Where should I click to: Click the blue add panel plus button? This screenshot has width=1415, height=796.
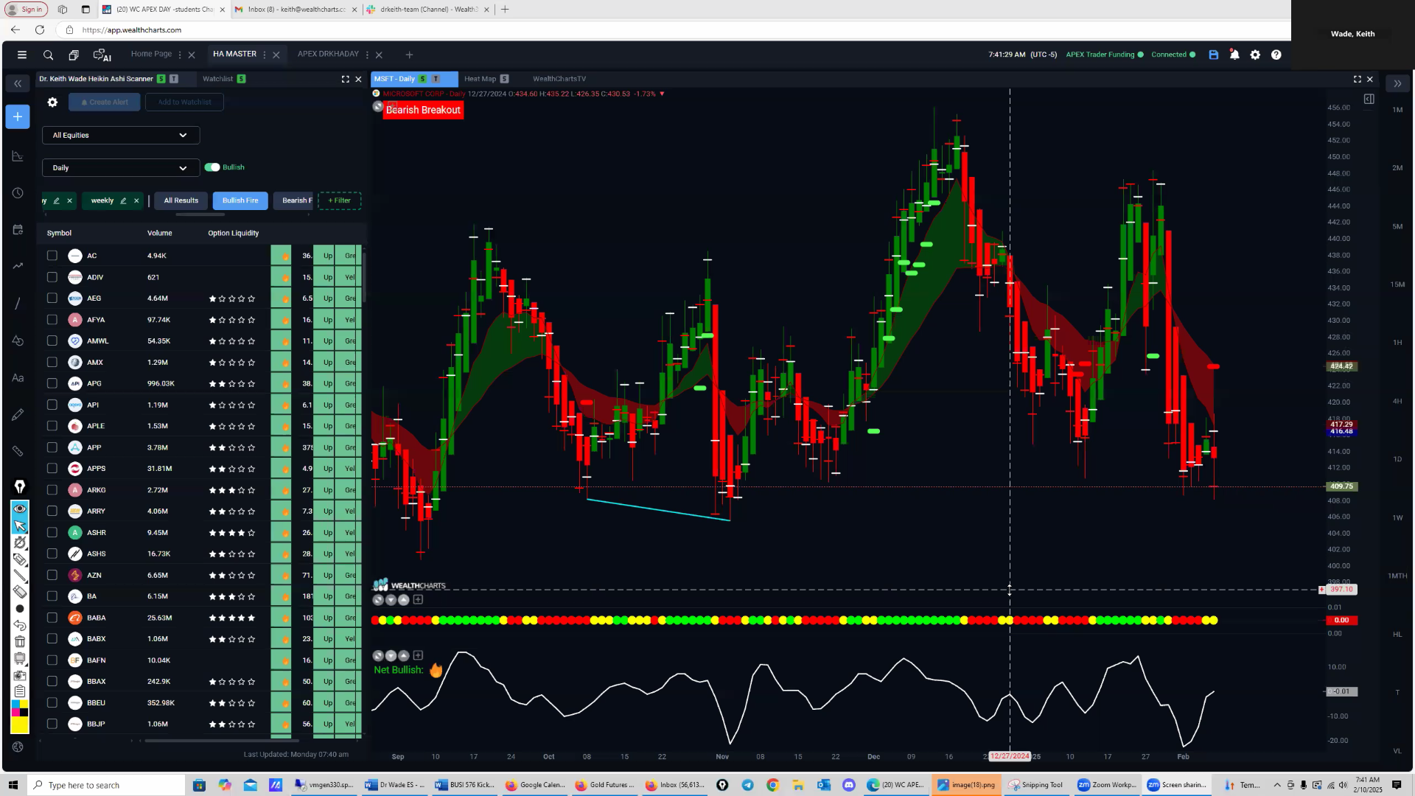18,116
